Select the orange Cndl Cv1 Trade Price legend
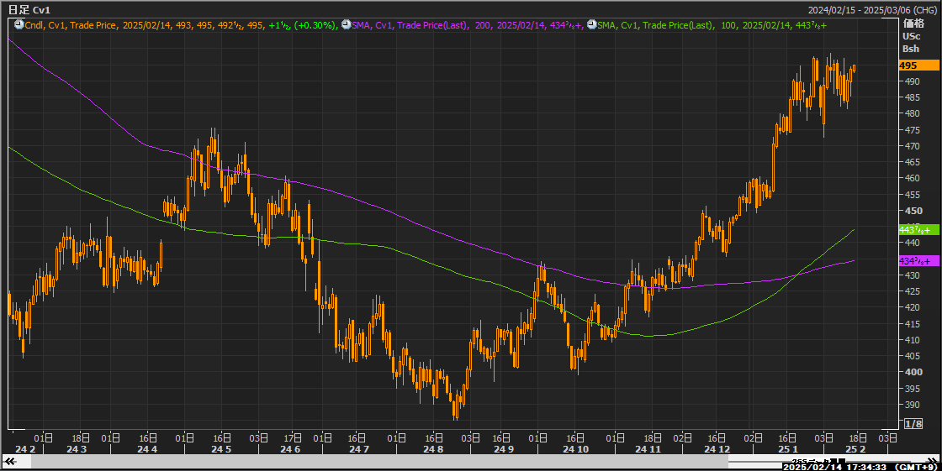Screen dimensions: 942x471 (x=180, y=25)
